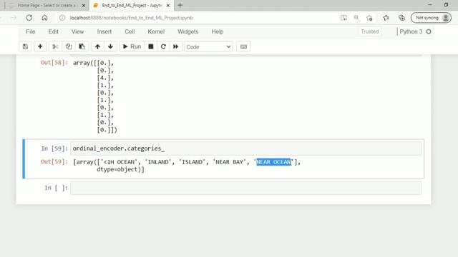Image resolution: width=458 pixels, height=257 pixels.
Task: Run the current cell
Action: [x=132, y=46]
